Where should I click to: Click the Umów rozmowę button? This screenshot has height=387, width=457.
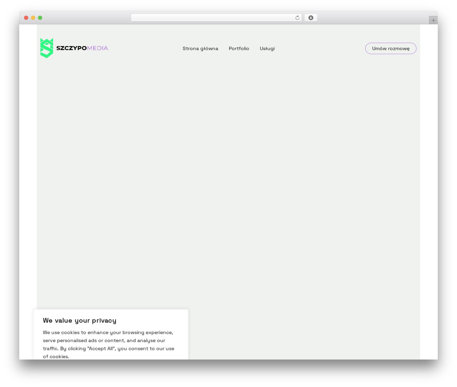(391, 49)
